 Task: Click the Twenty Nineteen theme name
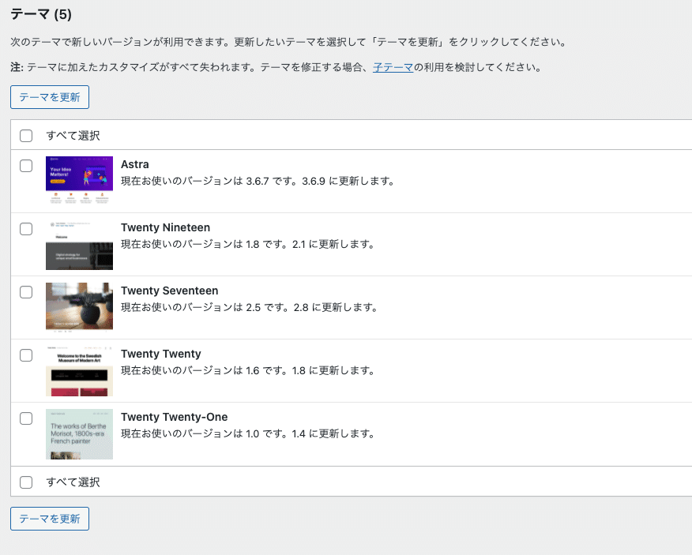[164, 227]
